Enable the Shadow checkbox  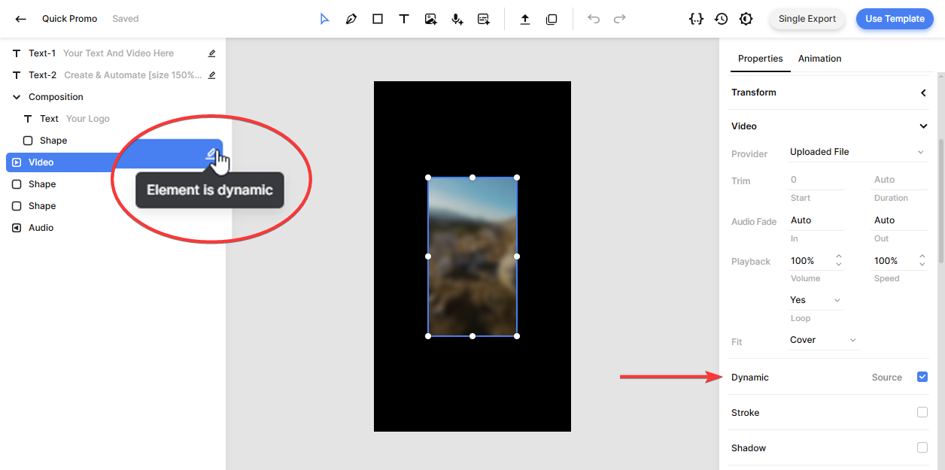click(922, 447)
